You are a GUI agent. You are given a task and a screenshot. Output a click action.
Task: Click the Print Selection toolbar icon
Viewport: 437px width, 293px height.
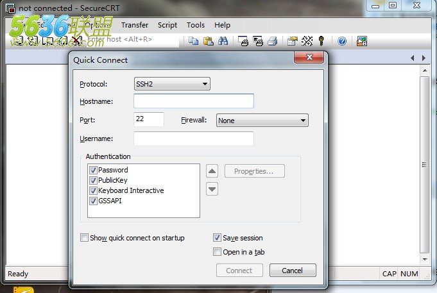point(258,41)
